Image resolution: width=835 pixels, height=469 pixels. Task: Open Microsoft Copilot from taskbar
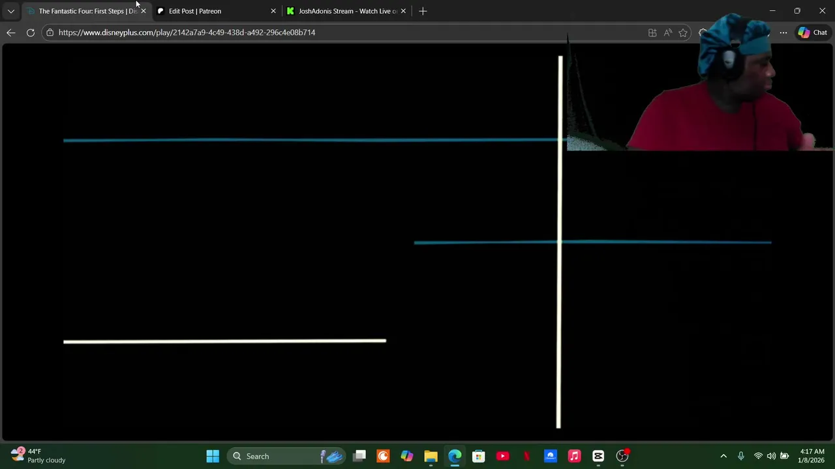(x=407, y=456)
